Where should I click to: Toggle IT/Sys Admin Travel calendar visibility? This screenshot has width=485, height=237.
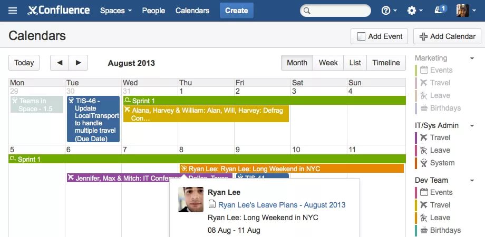(x=440, y=137)
